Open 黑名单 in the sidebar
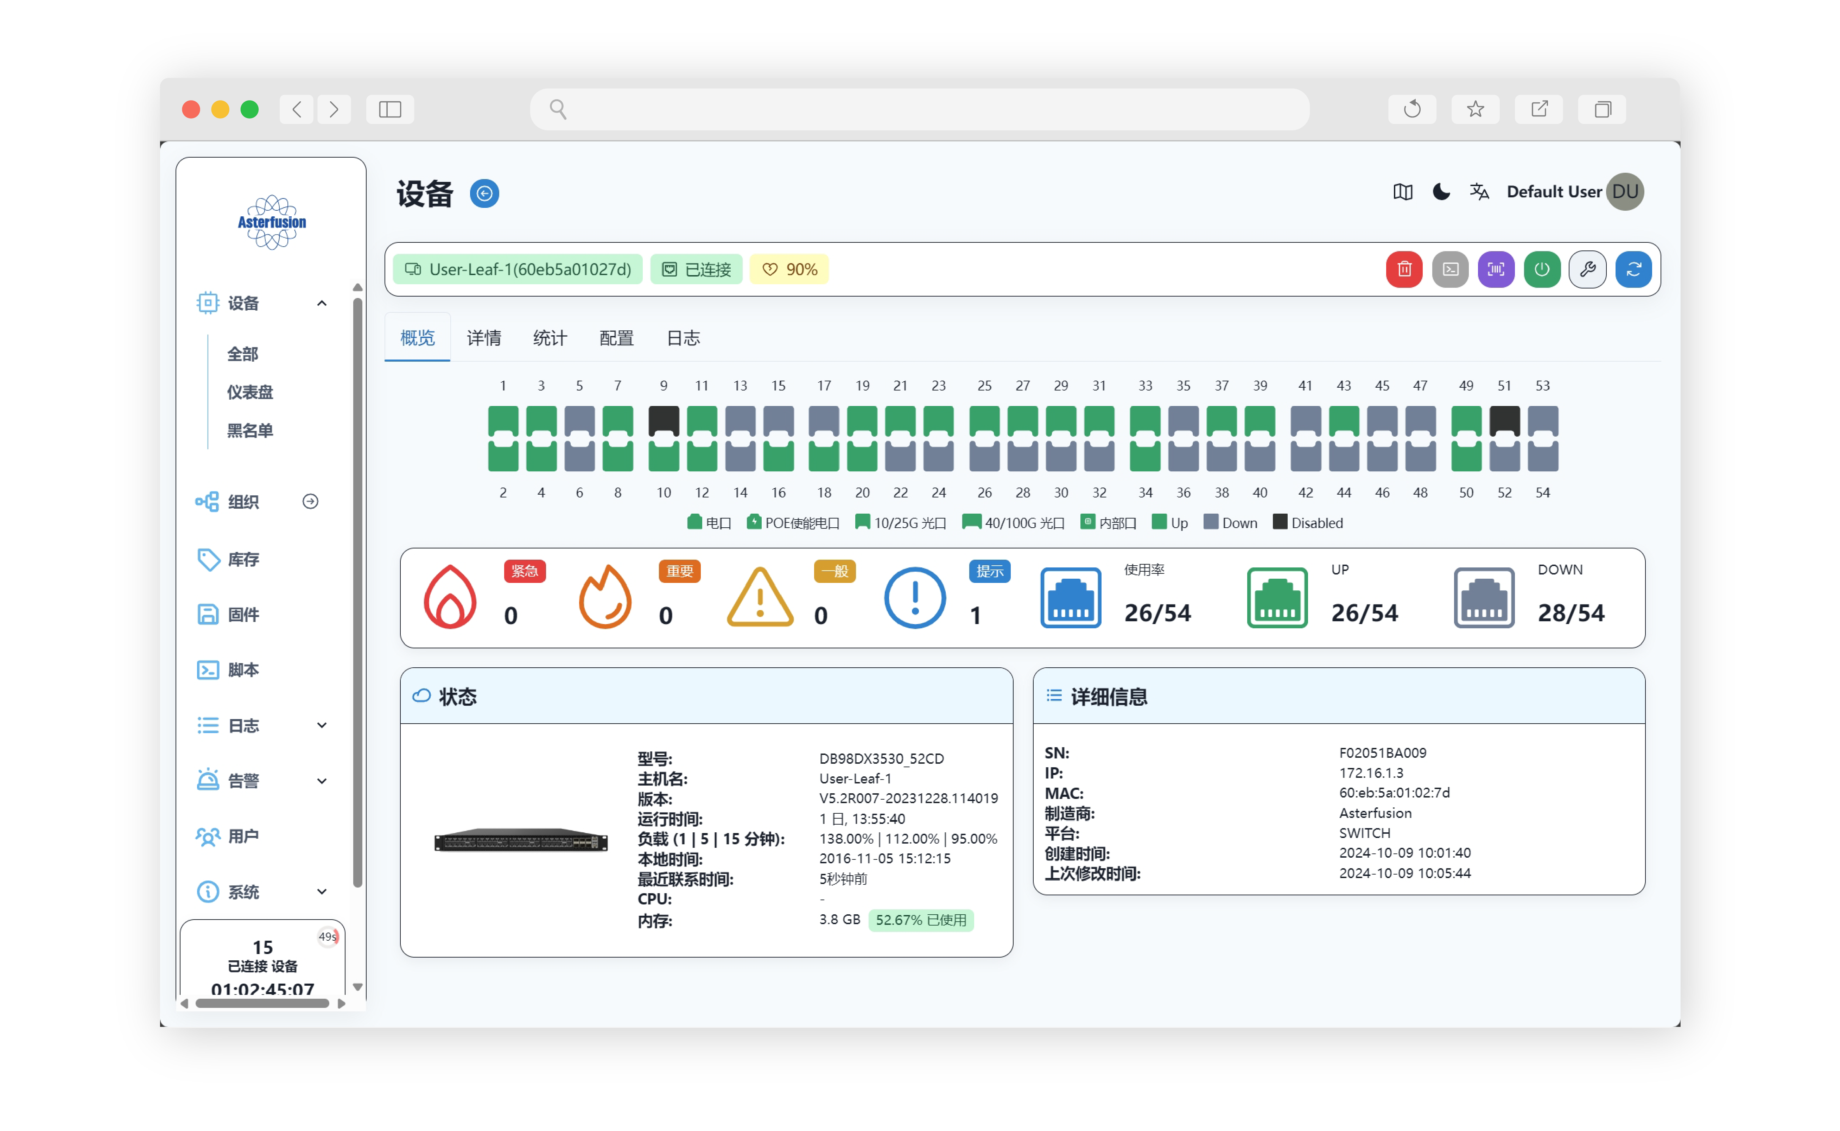This screenshot has width=1840, height=1131. 250,431
